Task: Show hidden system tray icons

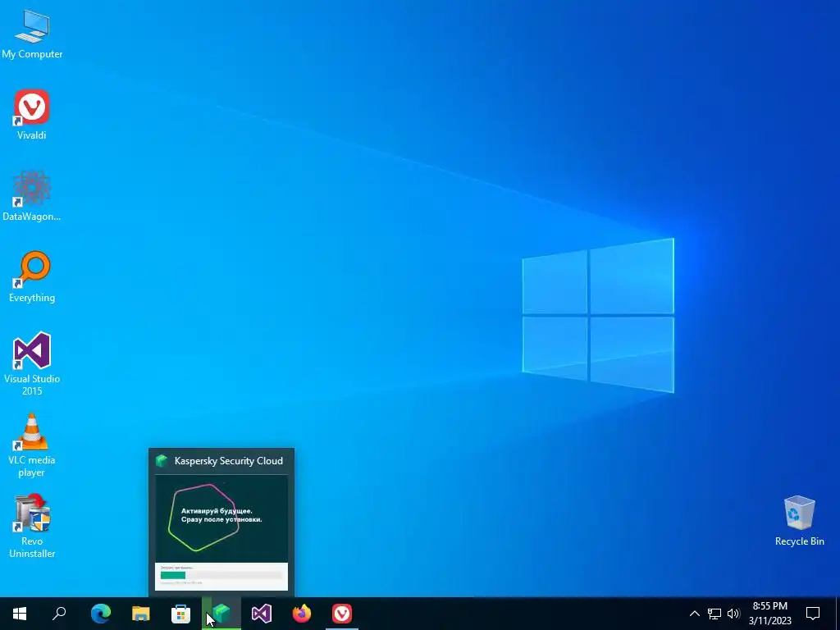Action: pos(694,614)
